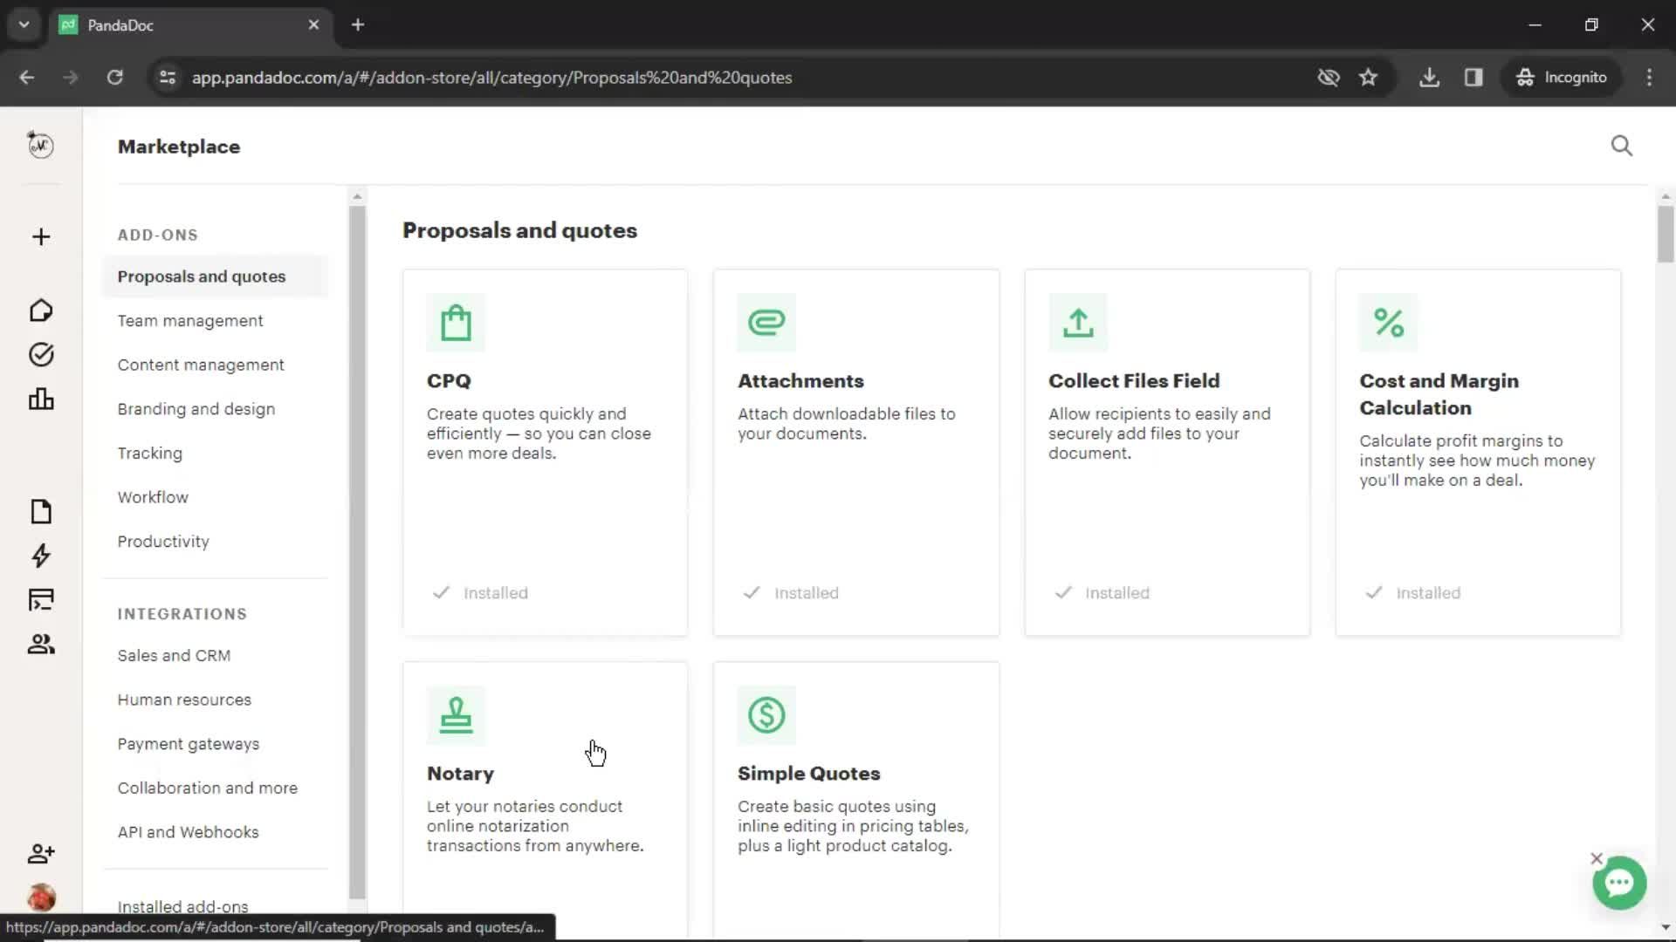This screenshot has width=1676, height=942.
Task: Click the Simple Quotes dollar icon
Action: pyautogui.click(x=766, y=715)
